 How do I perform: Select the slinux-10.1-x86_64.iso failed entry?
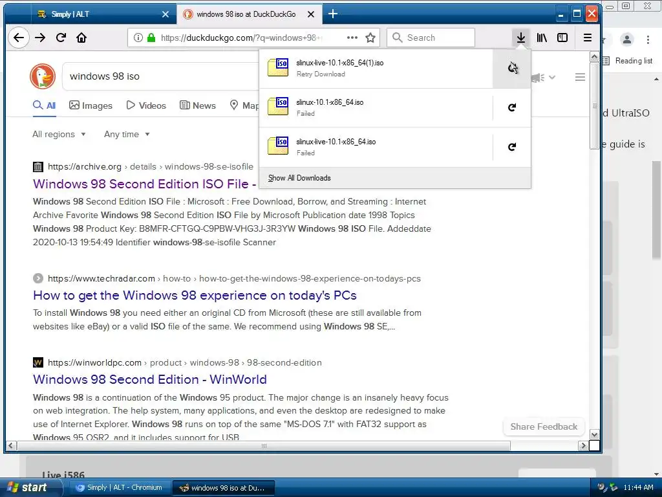376,107
